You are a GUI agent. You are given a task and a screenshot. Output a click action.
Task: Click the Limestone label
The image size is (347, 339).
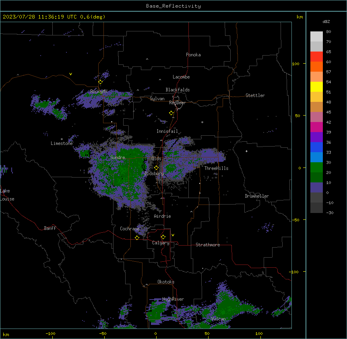pos(62,143)
